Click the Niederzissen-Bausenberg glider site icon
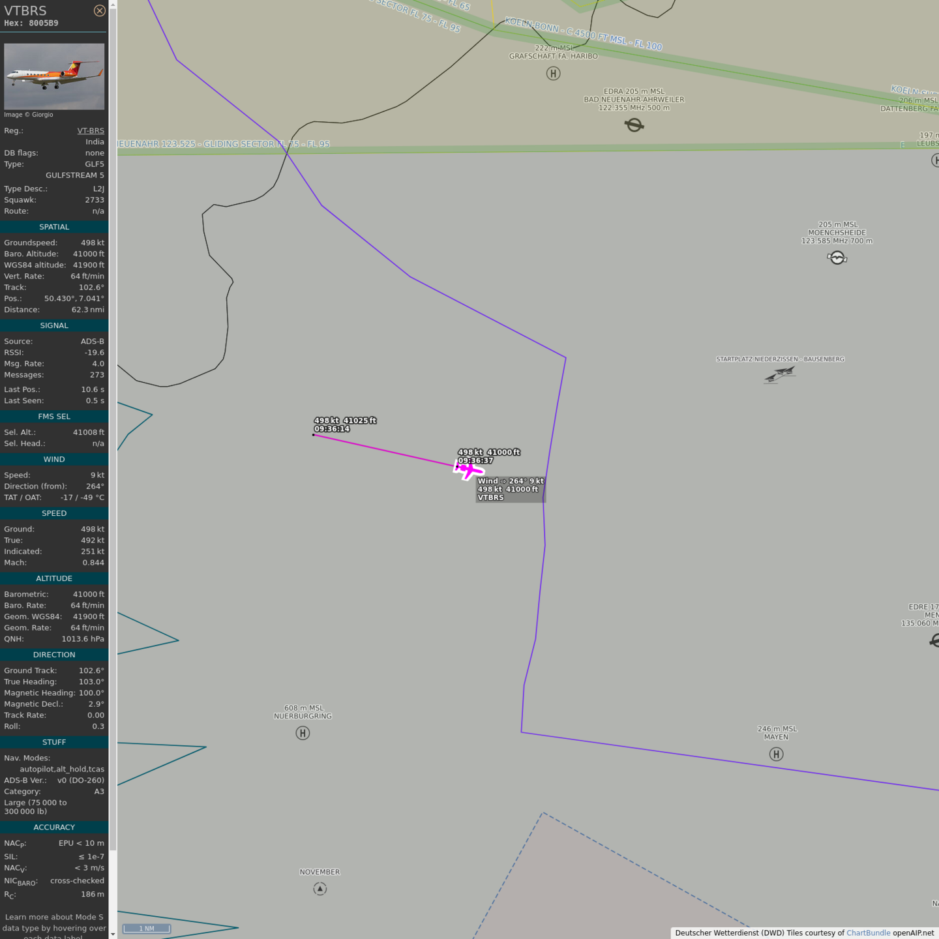 tap(780, 374)
